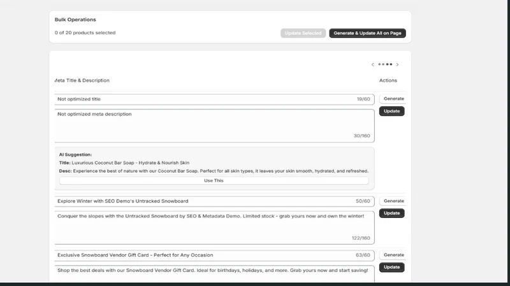Edit the 'Shop the best deals' meta description field
Screen dimensions: 510x286
click(214, 274)
